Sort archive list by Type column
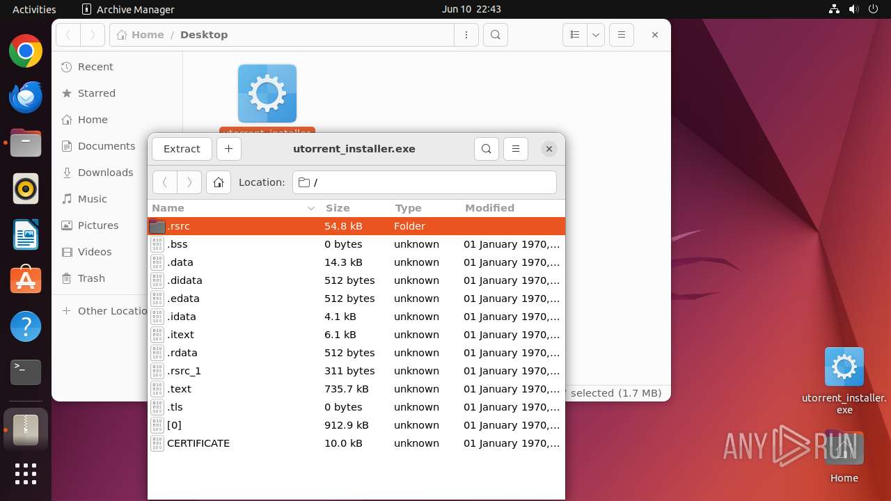The width and height of the screenshot is (891, 501). (x=425, y=208)
